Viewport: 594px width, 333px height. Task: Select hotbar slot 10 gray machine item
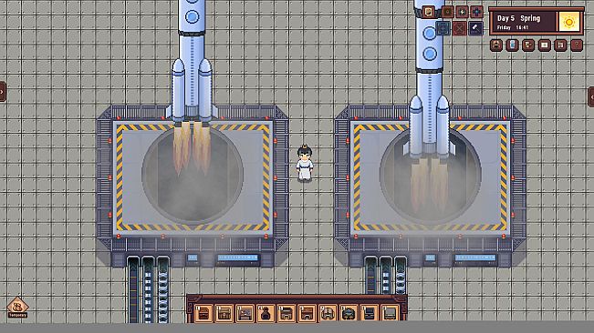390,313
